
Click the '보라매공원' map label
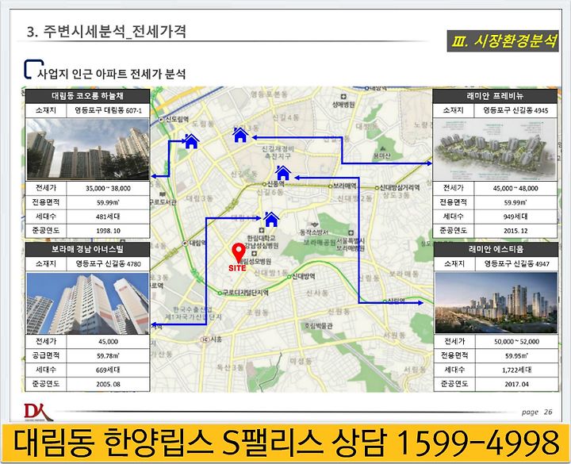pyautogui.click(x=319, y=242)
